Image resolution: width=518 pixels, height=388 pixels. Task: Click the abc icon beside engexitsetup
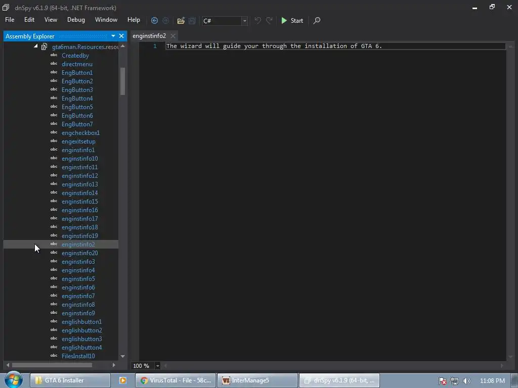54,141
